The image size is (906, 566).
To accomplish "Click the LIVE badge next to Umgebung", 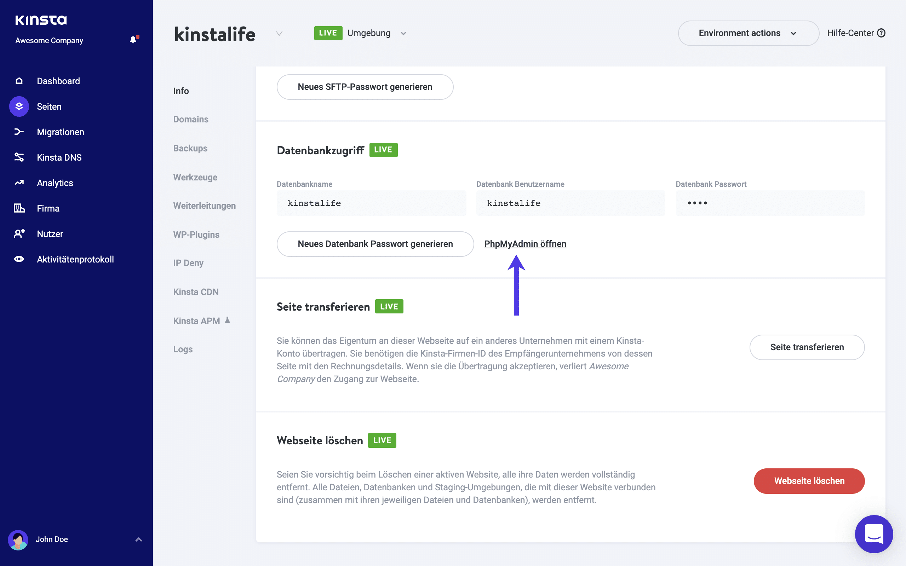I will [x=328, y=33].
